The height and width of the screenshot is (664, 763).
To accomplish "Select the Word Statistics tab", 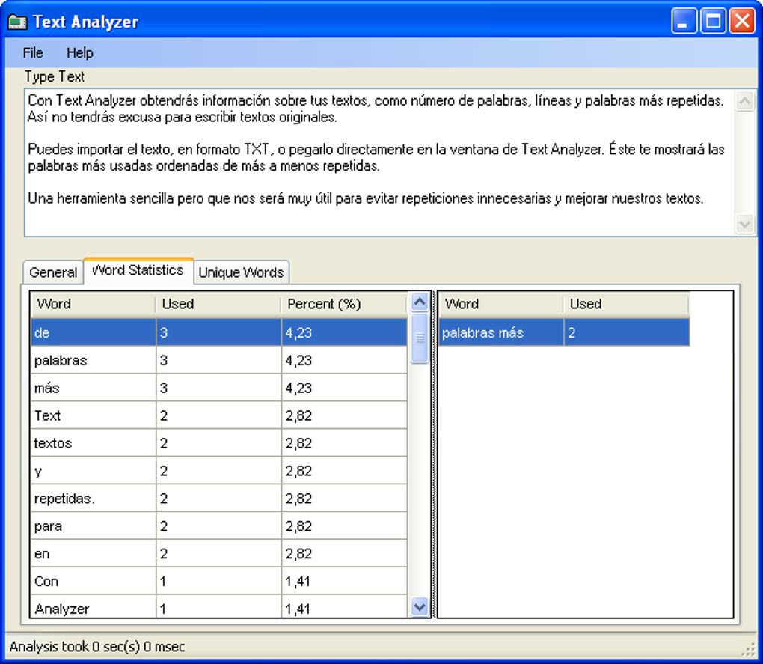I will (x=138, y=270).
